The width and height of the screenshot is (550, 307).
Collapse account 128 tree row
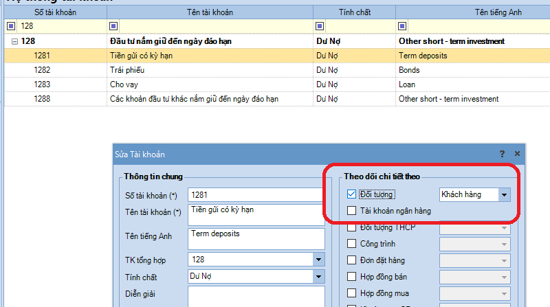[14, 41]
